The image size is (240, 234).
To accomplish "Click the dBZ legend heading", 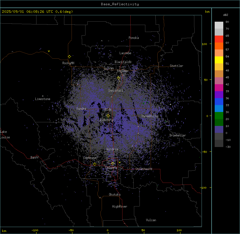I will [226, 15].
